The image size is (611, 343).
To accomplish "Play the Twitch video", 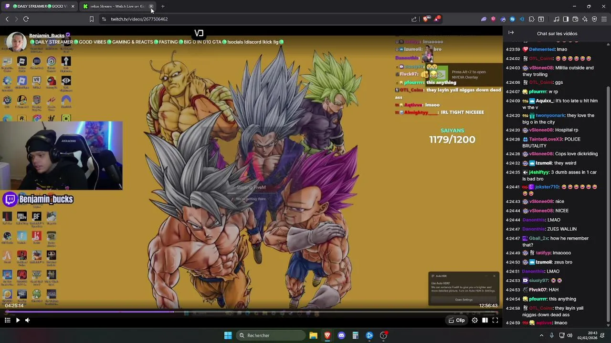I will coord(18,321).
